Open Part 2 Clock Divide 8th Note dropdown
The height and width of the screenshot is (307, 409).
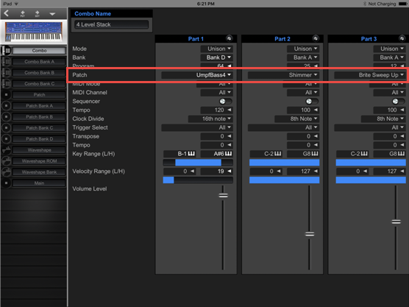click(x=297, y=119)
